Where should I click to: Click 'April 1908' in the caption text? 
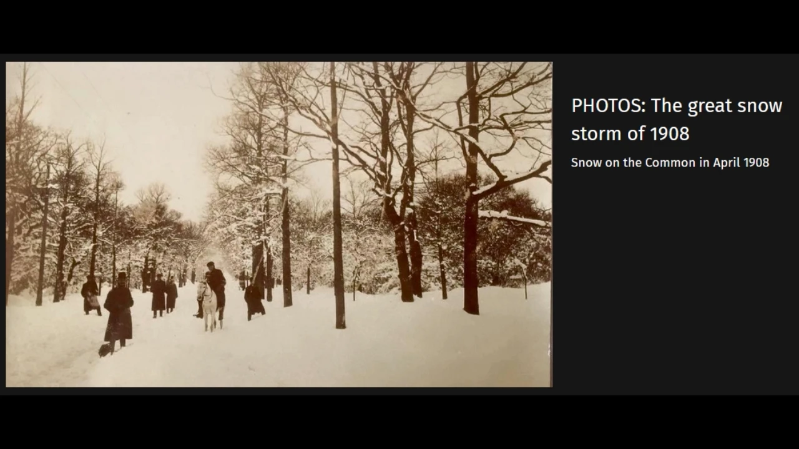(741, 163)
